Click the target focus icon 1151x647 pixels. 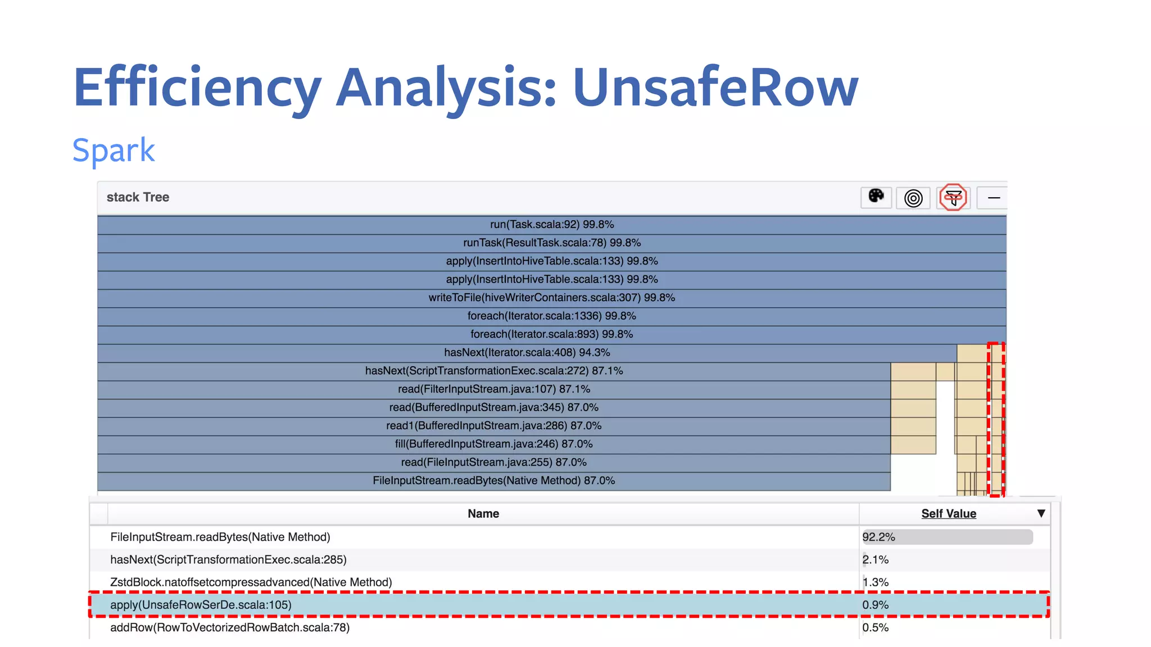913,198
